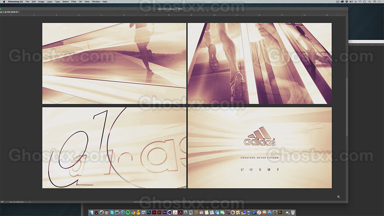Open the Help menu

click(x=105, y=1)
